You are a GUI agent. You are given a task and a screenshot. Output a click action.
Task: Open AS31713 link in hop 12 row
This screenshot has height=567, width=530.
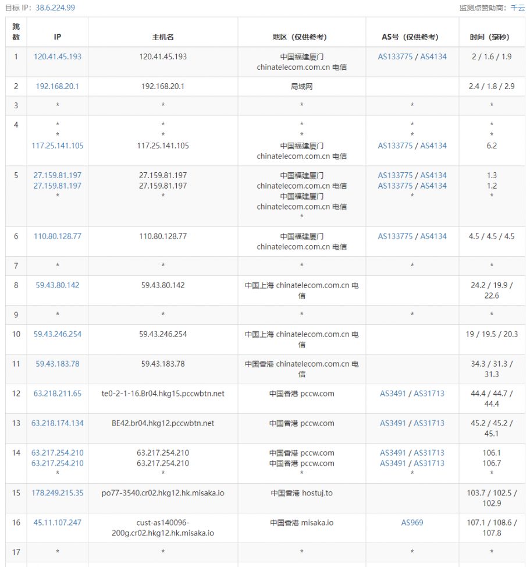429,393
